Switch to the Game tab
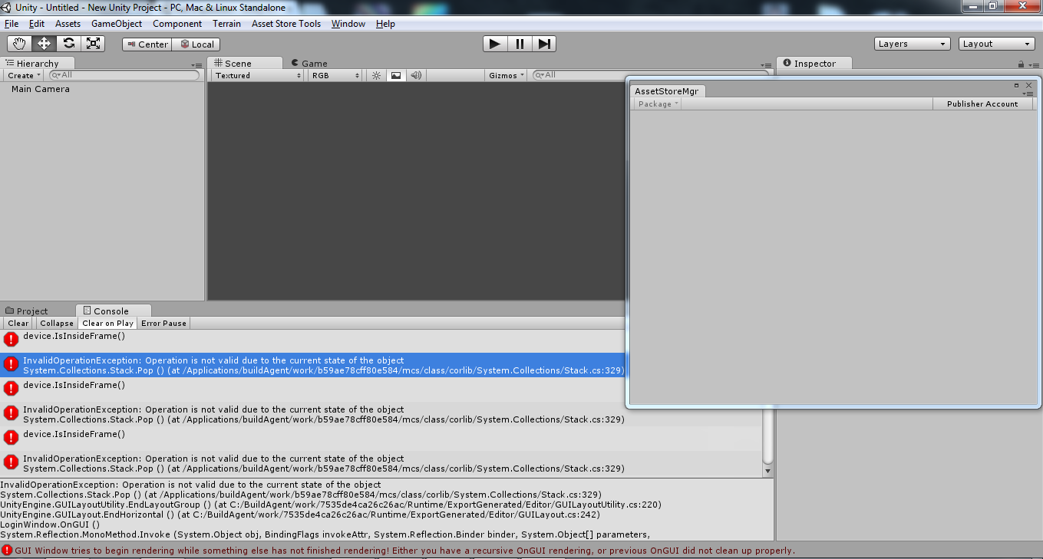Screen dimensions: 1043x559 [x=309, y=63]
